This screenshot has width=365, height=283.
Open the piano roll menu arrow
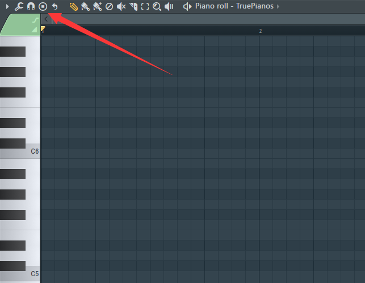click(x=7, y=6)
